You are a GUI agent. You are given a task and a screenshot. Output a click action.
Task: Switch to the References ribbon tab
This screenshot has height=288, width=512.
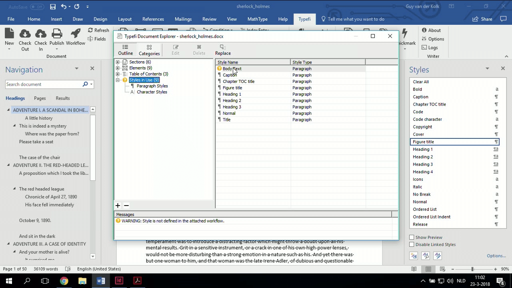pos(153,19)
